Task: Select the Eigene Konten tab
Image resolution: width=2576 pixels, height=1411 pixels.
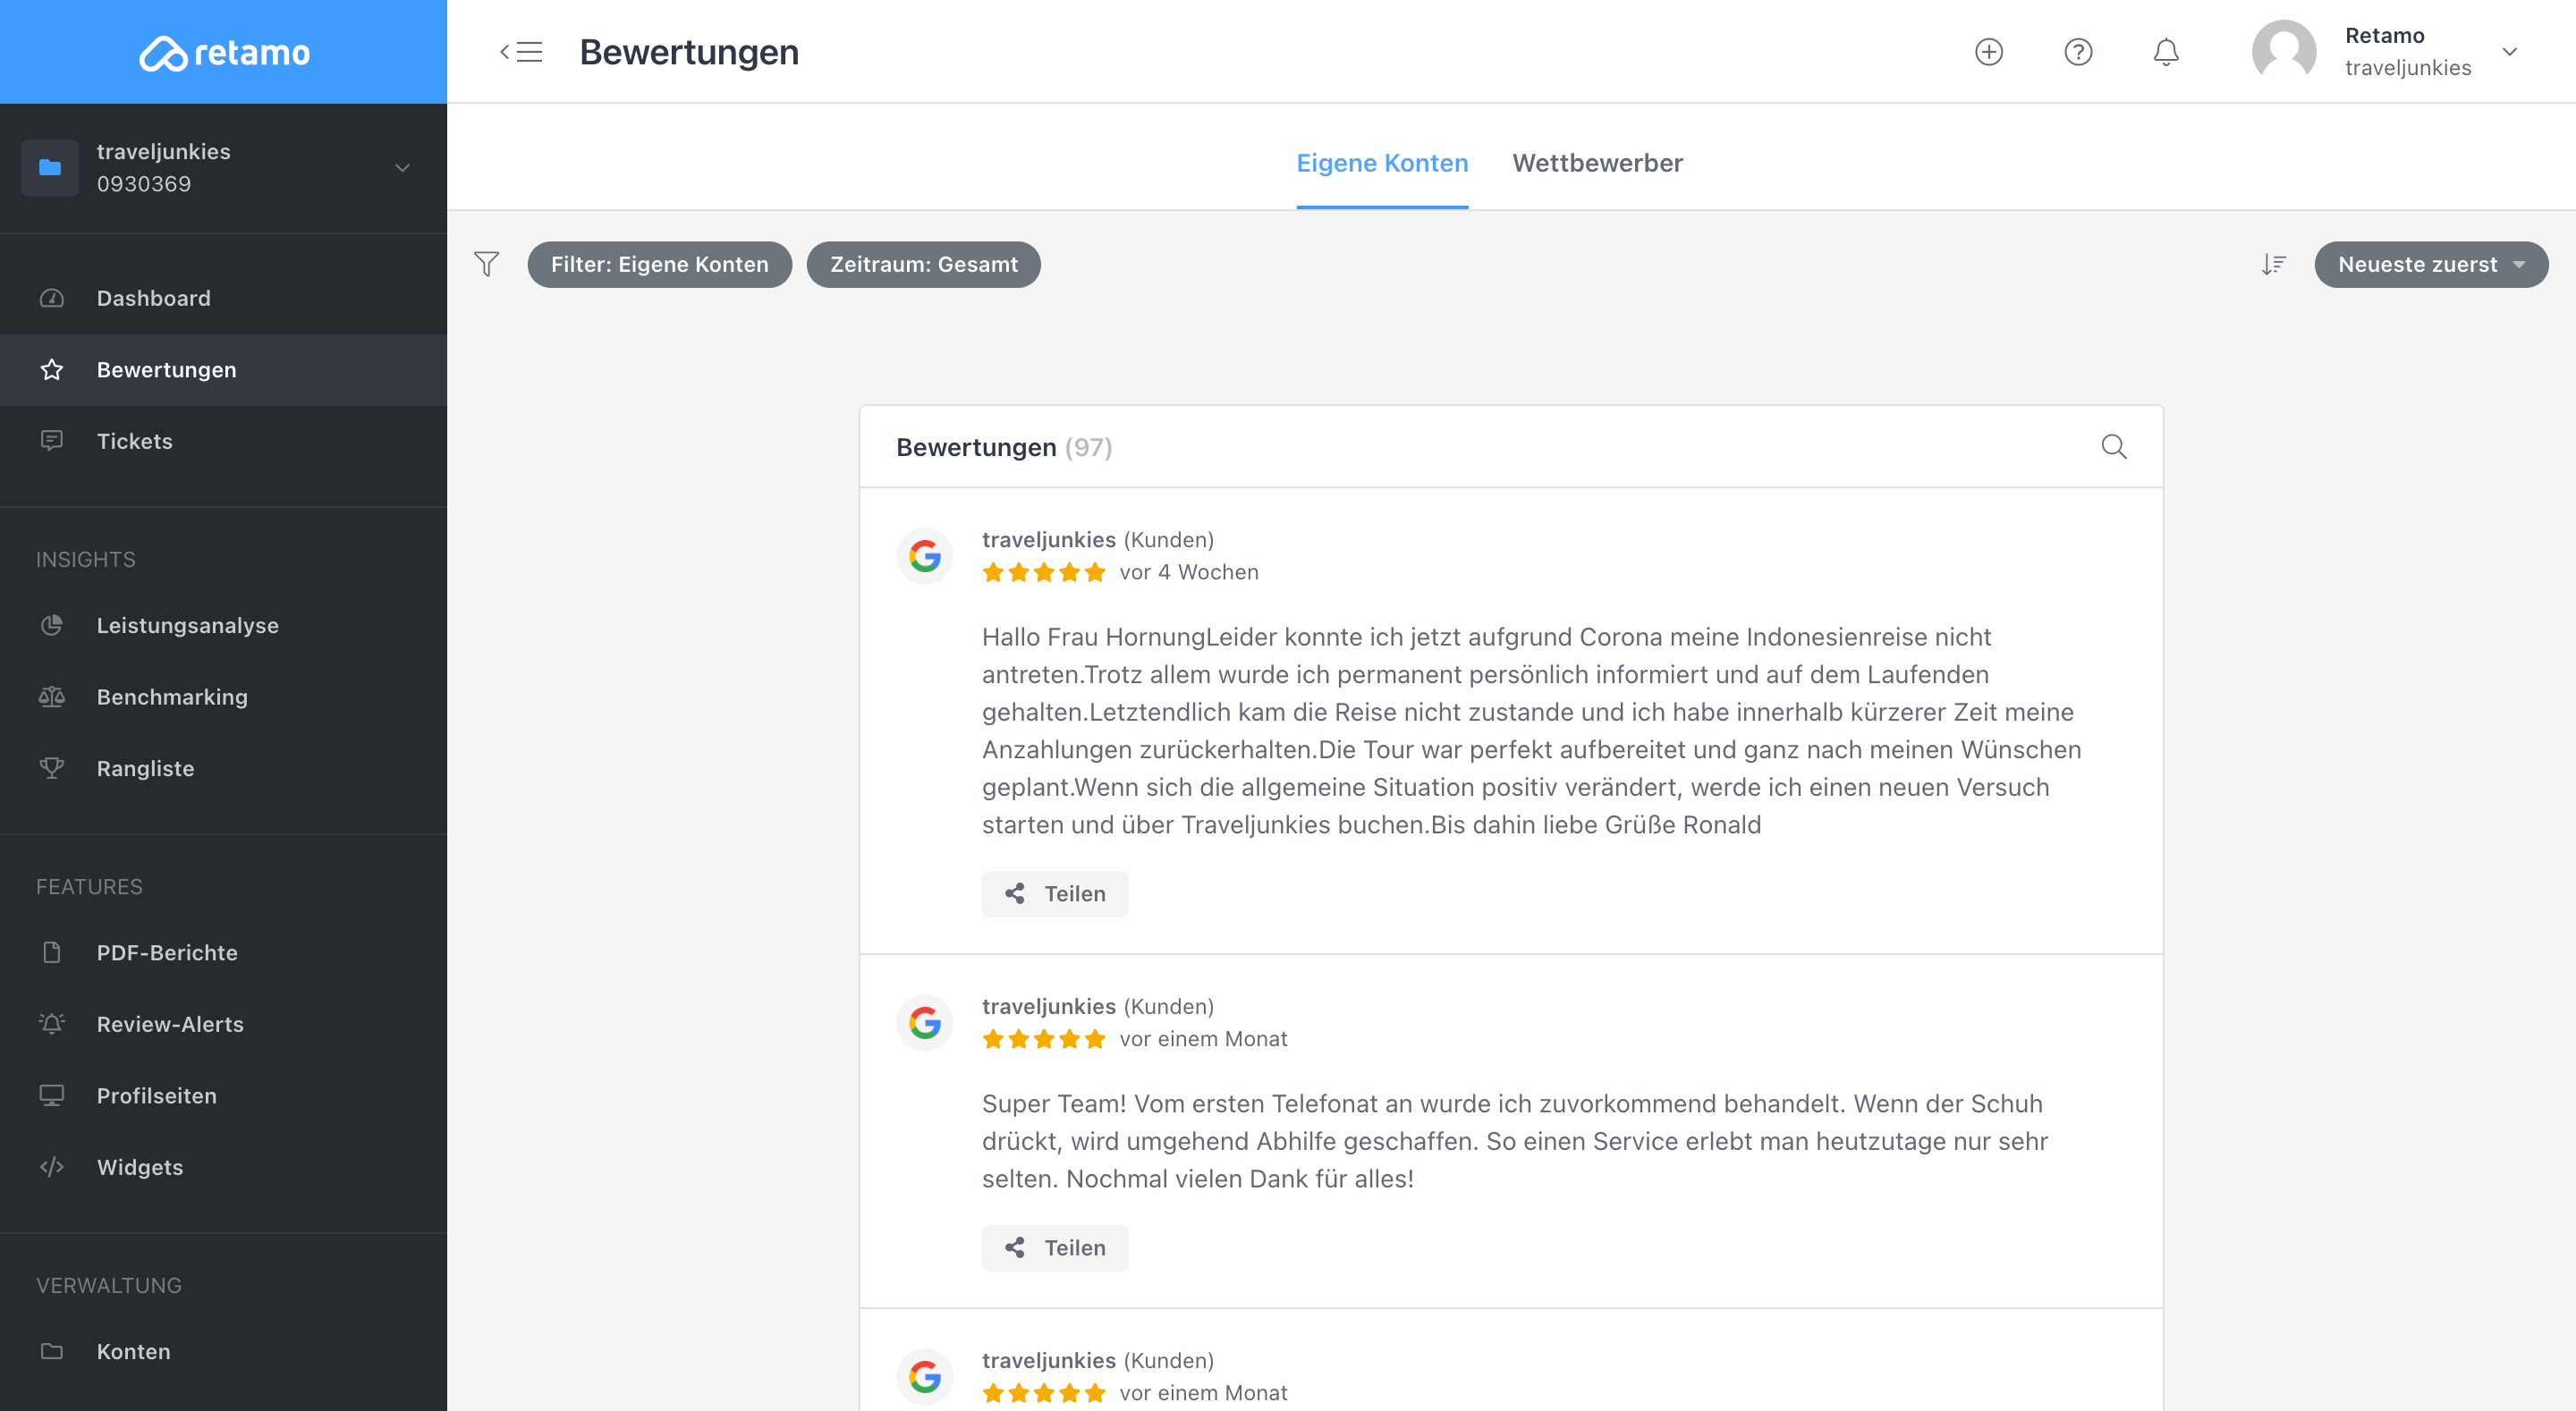Action: [x=1382, y=163]
